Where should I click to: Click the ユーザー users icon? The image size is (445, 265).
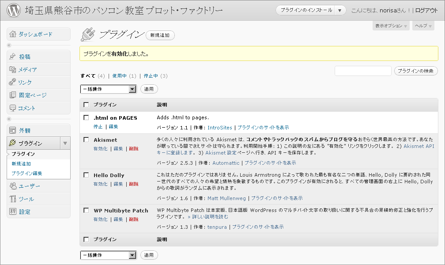13,186
